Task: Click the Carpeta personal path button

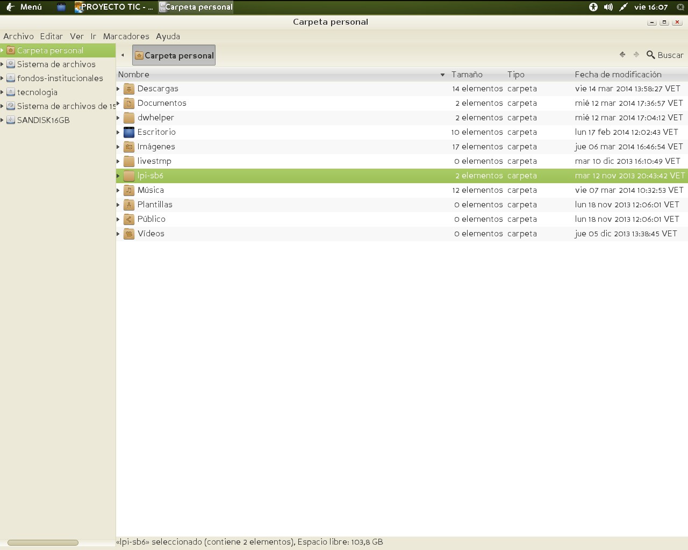Action: point(174,55)
